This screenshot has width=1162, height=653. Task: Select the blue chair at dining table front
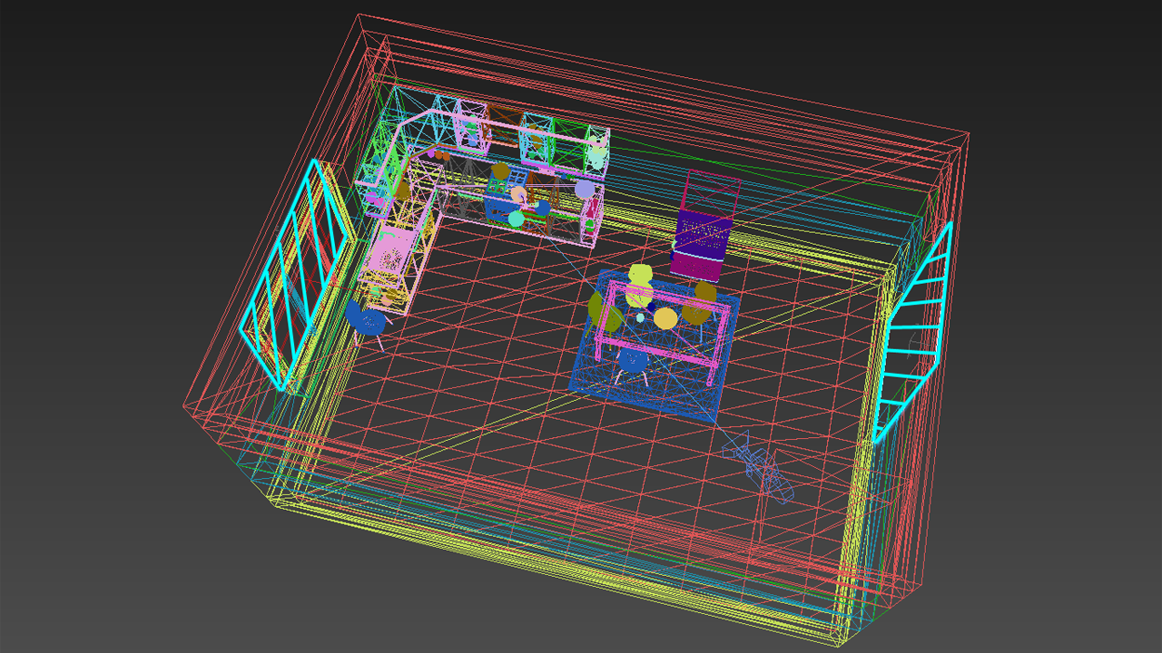[633, 361]
